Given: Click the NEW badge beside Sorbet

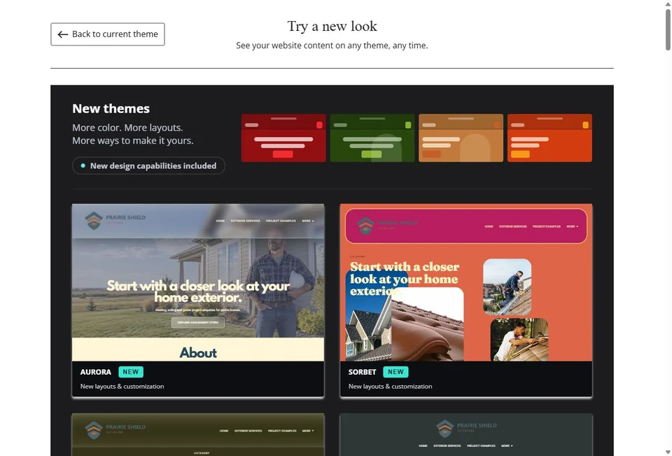Looking at the screenshot, I should [x=395, y=372].
